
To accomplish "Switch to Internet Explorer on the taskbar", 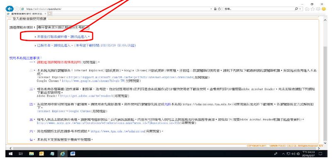I will pos(63,154).
